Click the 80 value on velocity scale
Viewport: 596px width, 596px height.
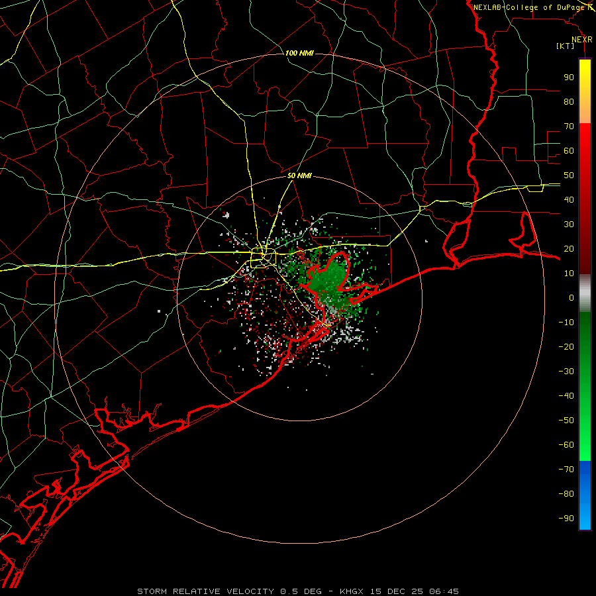[x=569, y=101]
